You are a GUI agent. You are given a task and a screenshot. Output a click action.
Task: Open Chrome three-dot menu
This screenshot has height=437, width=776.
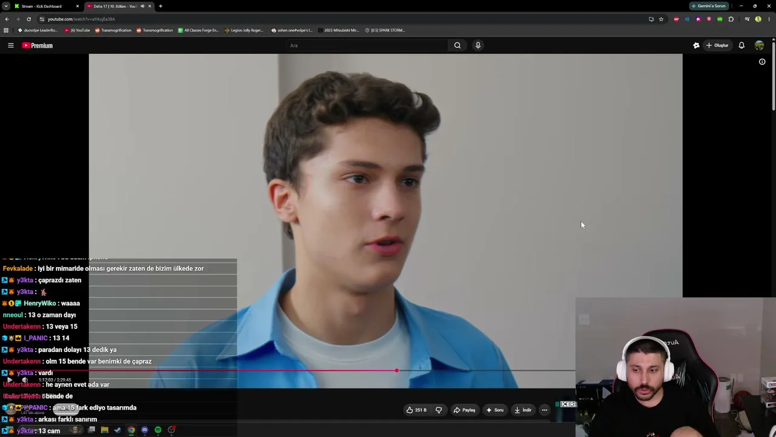tap(769, 19)
